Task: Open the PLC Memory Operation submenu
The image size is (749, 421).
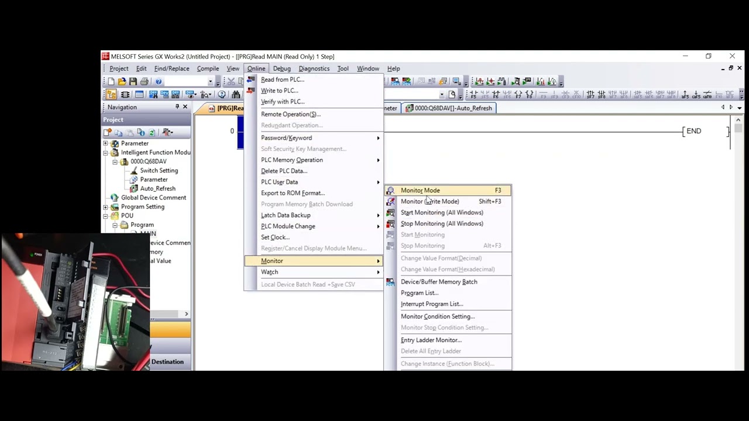Action: pyautogui.click(x=314, y=160)
